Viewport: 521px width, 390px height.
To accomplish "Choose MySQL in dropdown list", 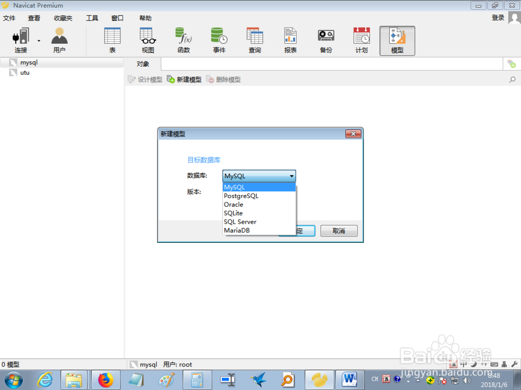I will coord(259,187).
